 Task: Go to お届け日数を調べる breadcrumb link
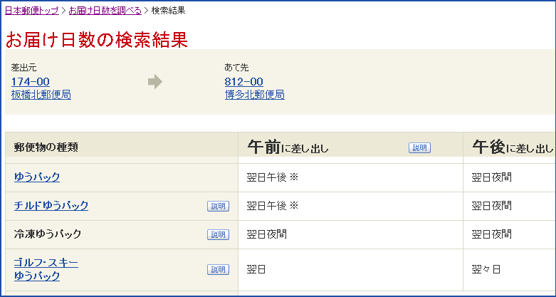[x=105, y=11]
